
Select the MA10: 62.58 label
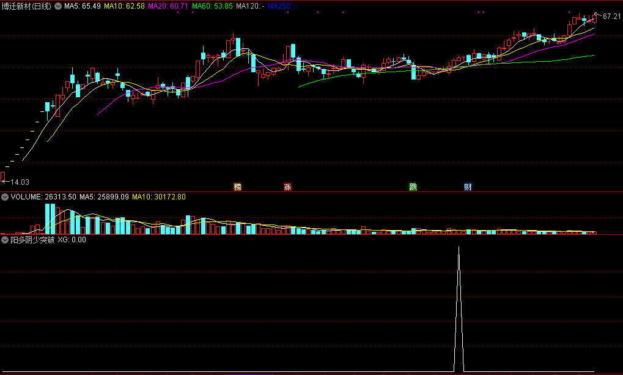(124, 6)
